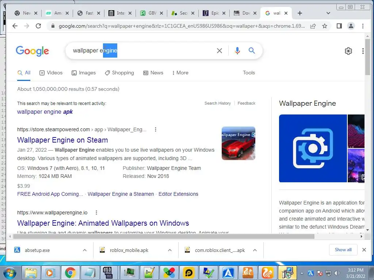This screenshot has height=280, width=374.
Task: View site info via padlock icon
Action: point(53,26)
